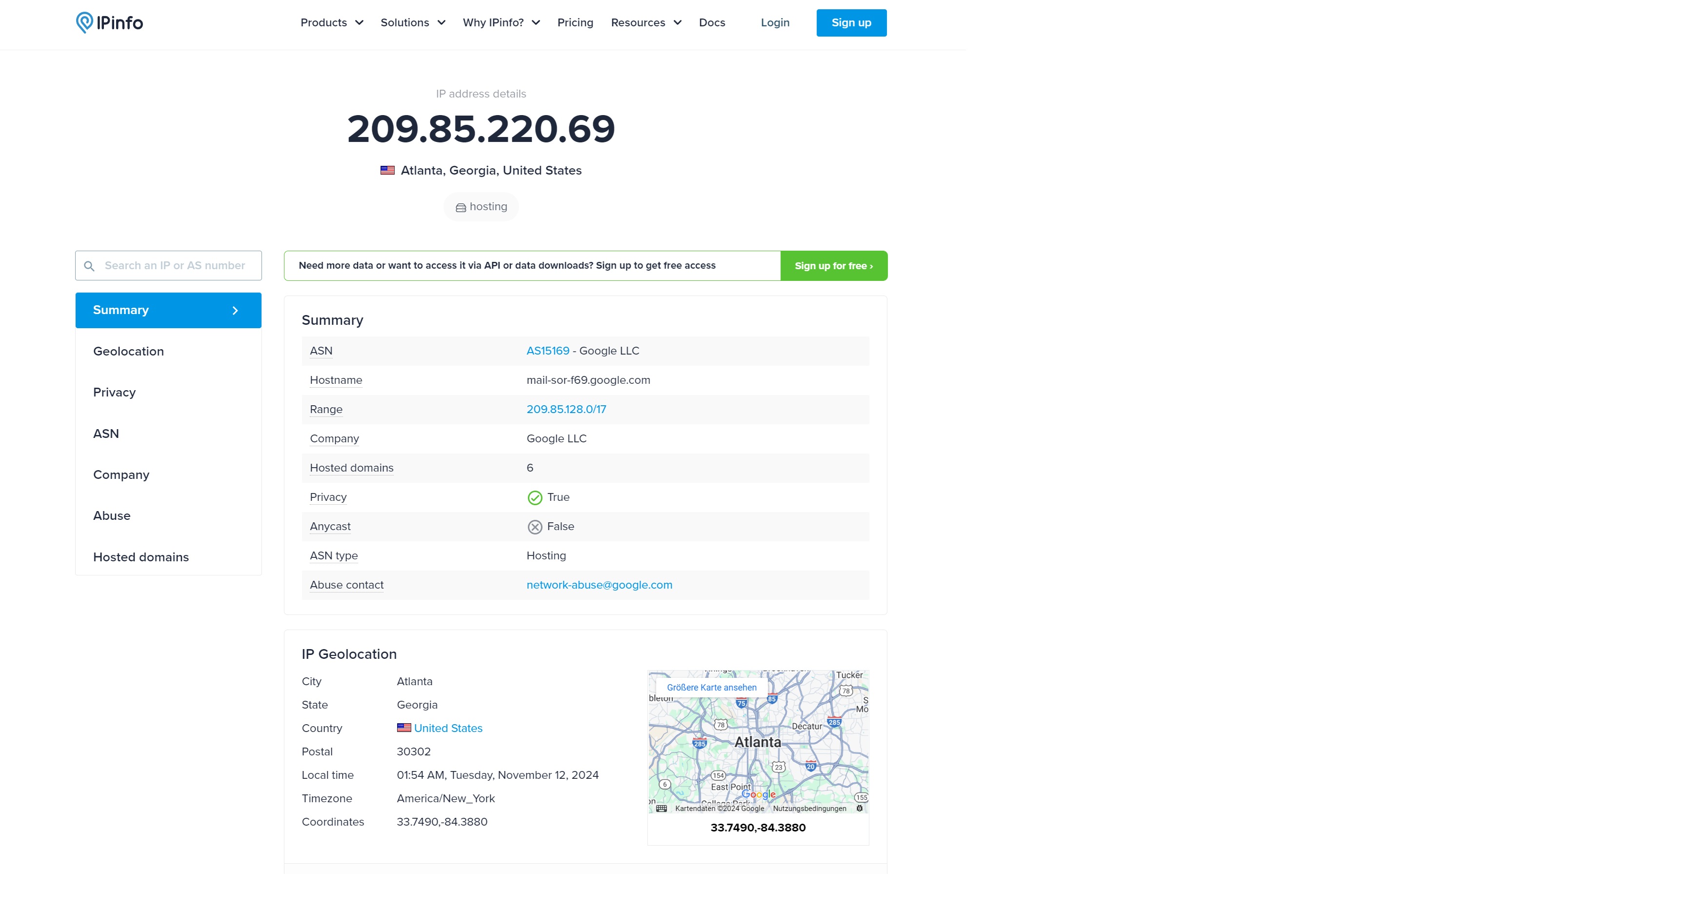The width and height of the screenshot is (1685, 910).
Task: Click the network-abuse@google.com link
Action: click(599, 584)
